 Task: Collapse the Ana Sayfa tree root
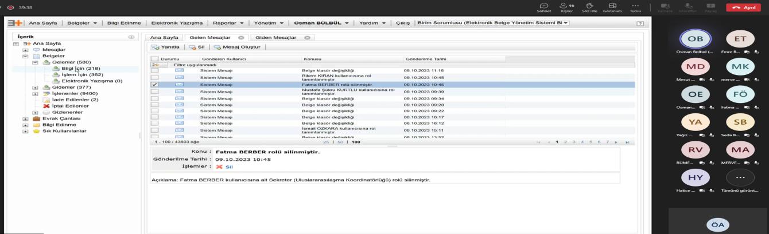15,43
